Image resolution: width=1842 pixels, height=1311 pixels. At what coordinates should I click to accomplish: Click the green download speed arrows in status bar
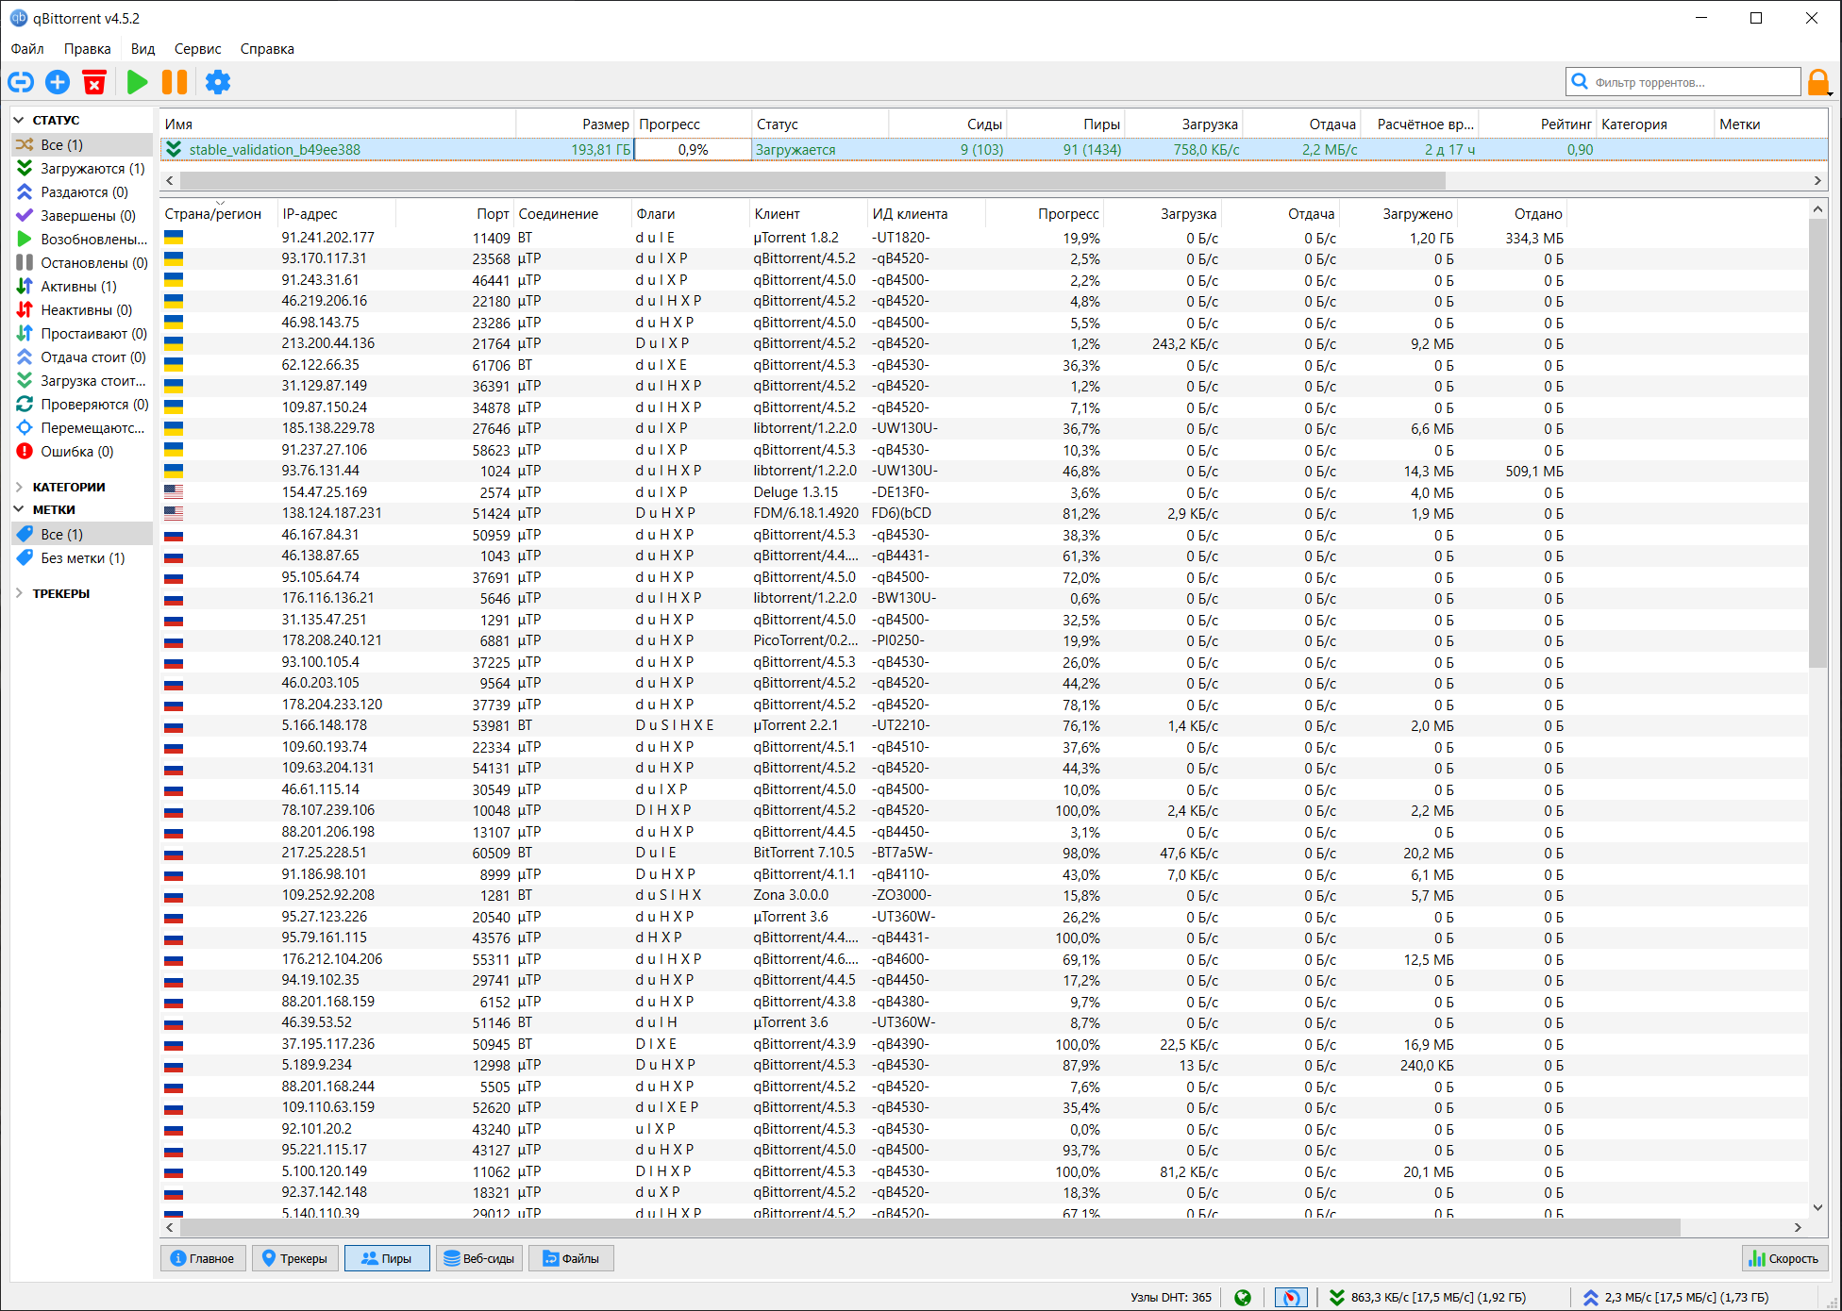(1337, 1298)
